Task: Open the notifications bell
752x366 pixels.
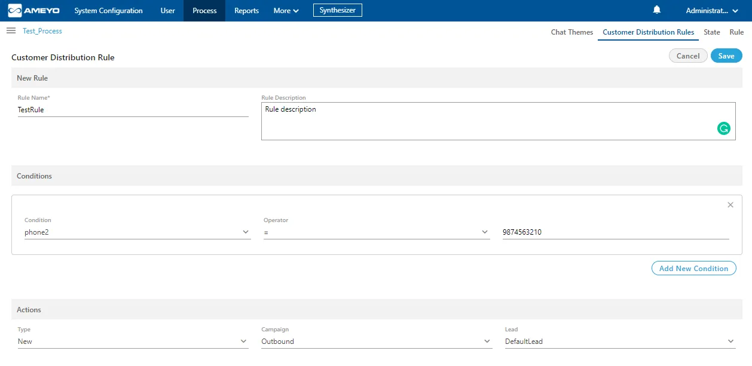Action: click(x=657, y=10)
